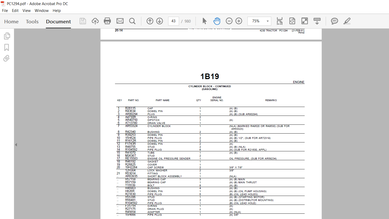Click part number R104592 in row 14
389x219 pixels.
[x=131, y=150]
